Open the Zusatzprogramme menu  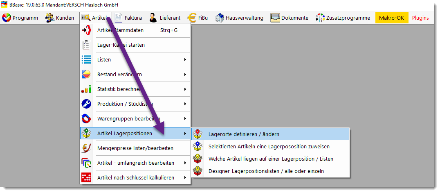coord(343,18)
